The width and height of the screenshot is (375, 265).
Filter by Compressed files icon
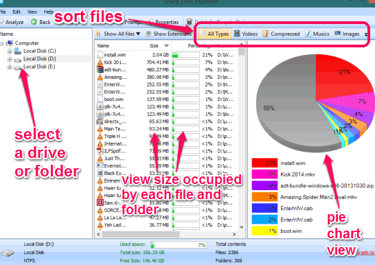click(x=266, y=34)
